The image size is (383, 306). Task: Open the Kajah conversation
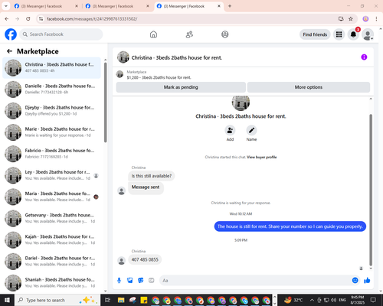(x=51, y=239)
